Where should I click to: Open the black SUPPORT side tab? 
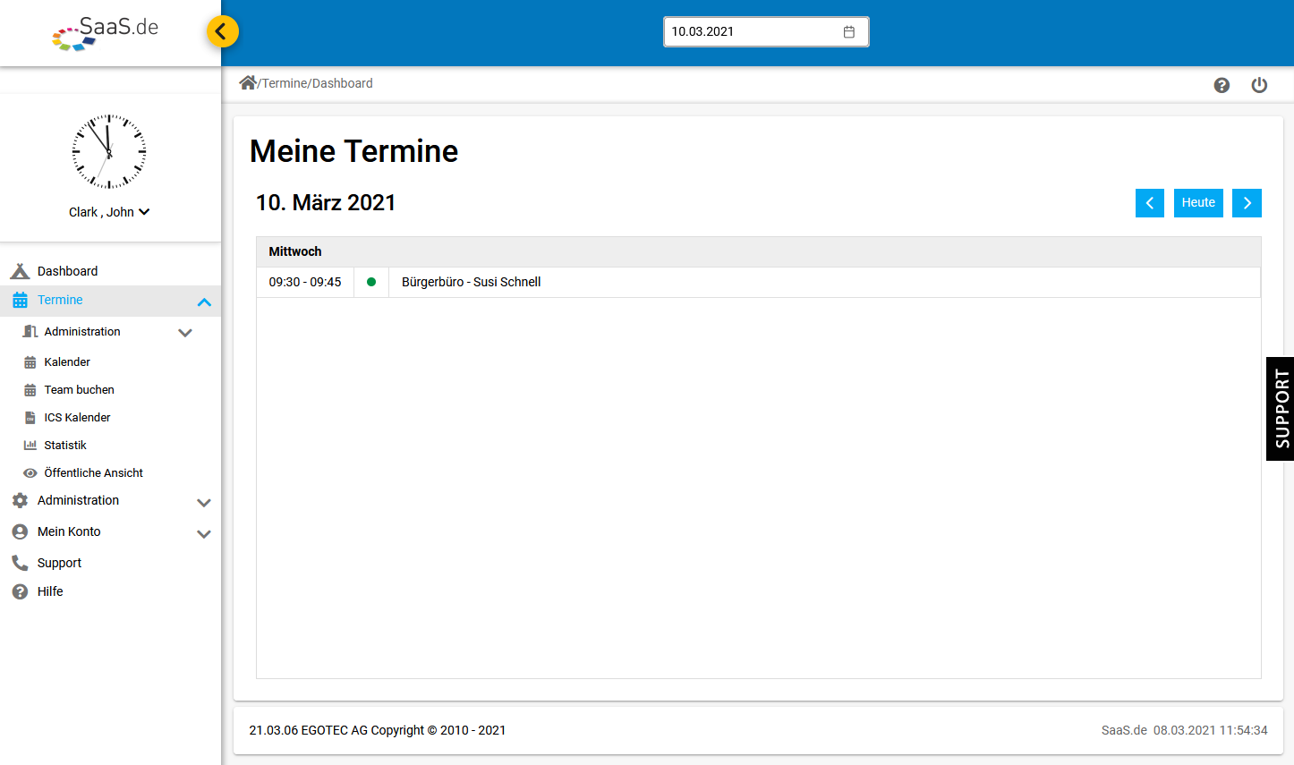coord(1281,409)
